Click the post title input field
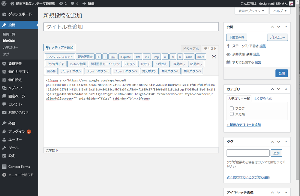Screen dimensions: 300x196 click(131, 27)
